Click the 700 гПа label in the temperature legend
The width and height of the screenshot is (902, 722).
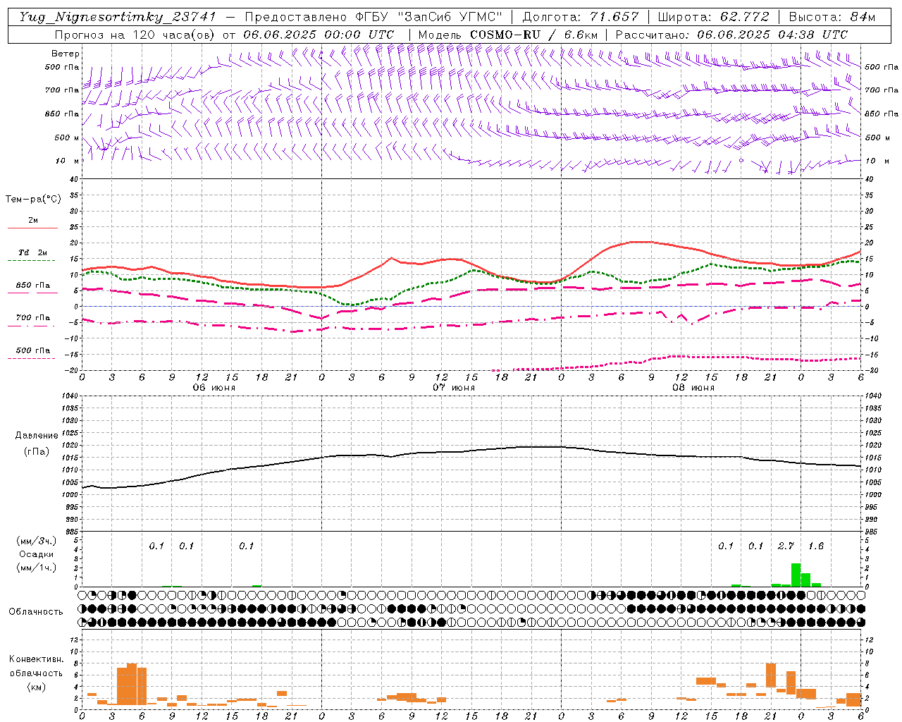[33, 317]
